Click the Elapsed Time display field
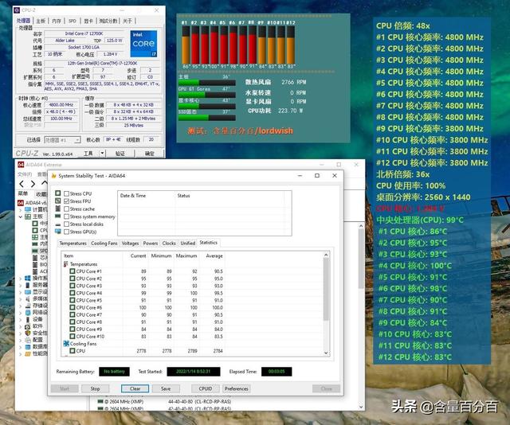510x425 pixels. [277, 372]
